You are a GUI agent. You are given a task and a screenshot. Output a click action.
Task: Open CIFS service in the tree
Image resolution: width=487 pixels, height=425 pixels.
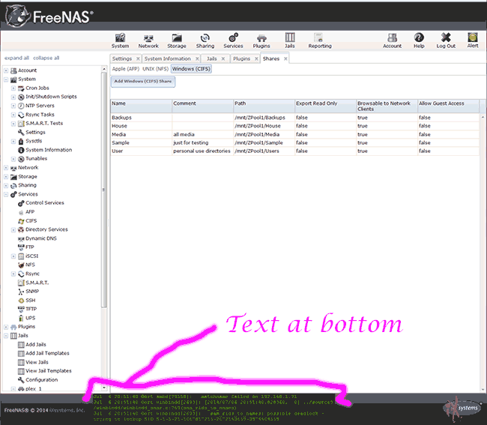[31, 221]
